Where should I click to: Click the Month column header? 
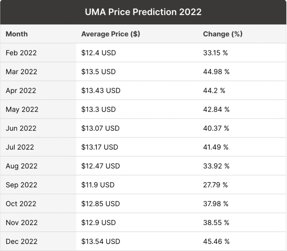pos(16,34)
